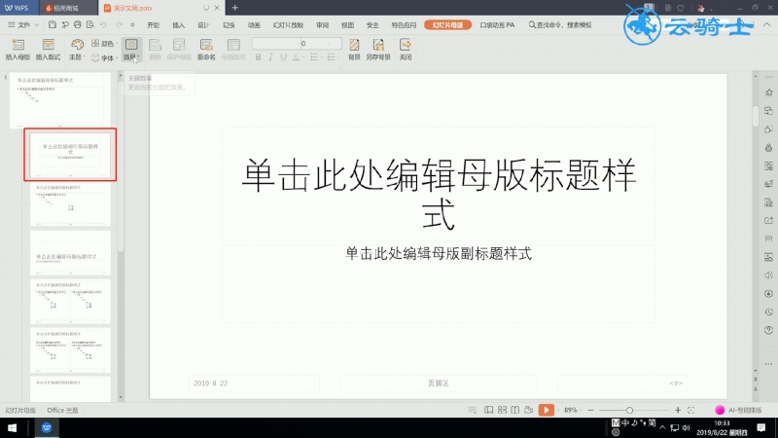This screenshot has width=778, height=438.
Task: Open a new document tab with plus
Action: 235,8
